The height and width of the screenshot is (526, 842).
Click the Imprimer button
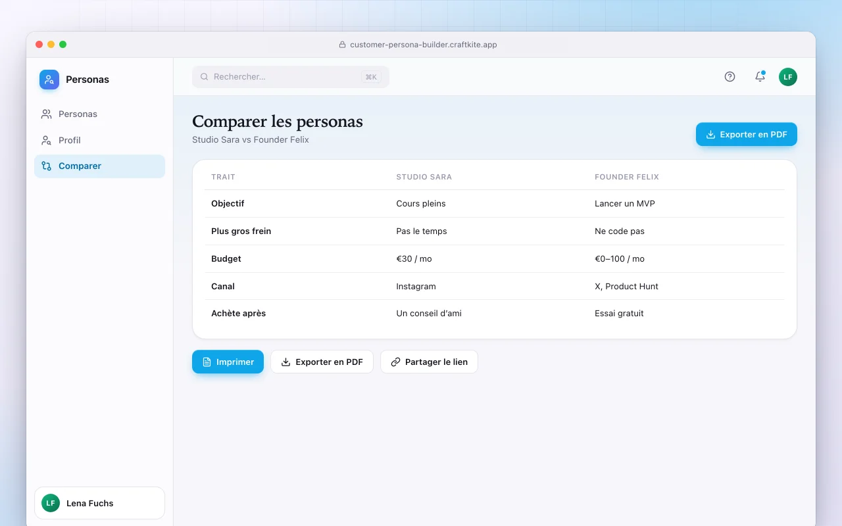[x=228, y=362]
